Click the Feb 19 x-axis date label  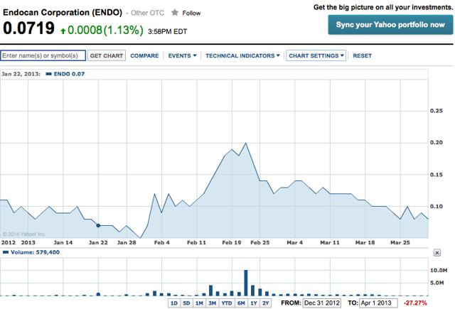coord(232,243)
